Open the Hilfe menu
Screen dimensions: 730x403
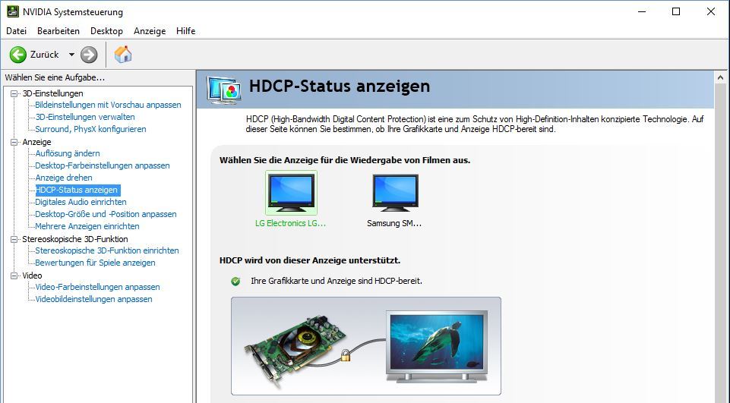point(186,30)
